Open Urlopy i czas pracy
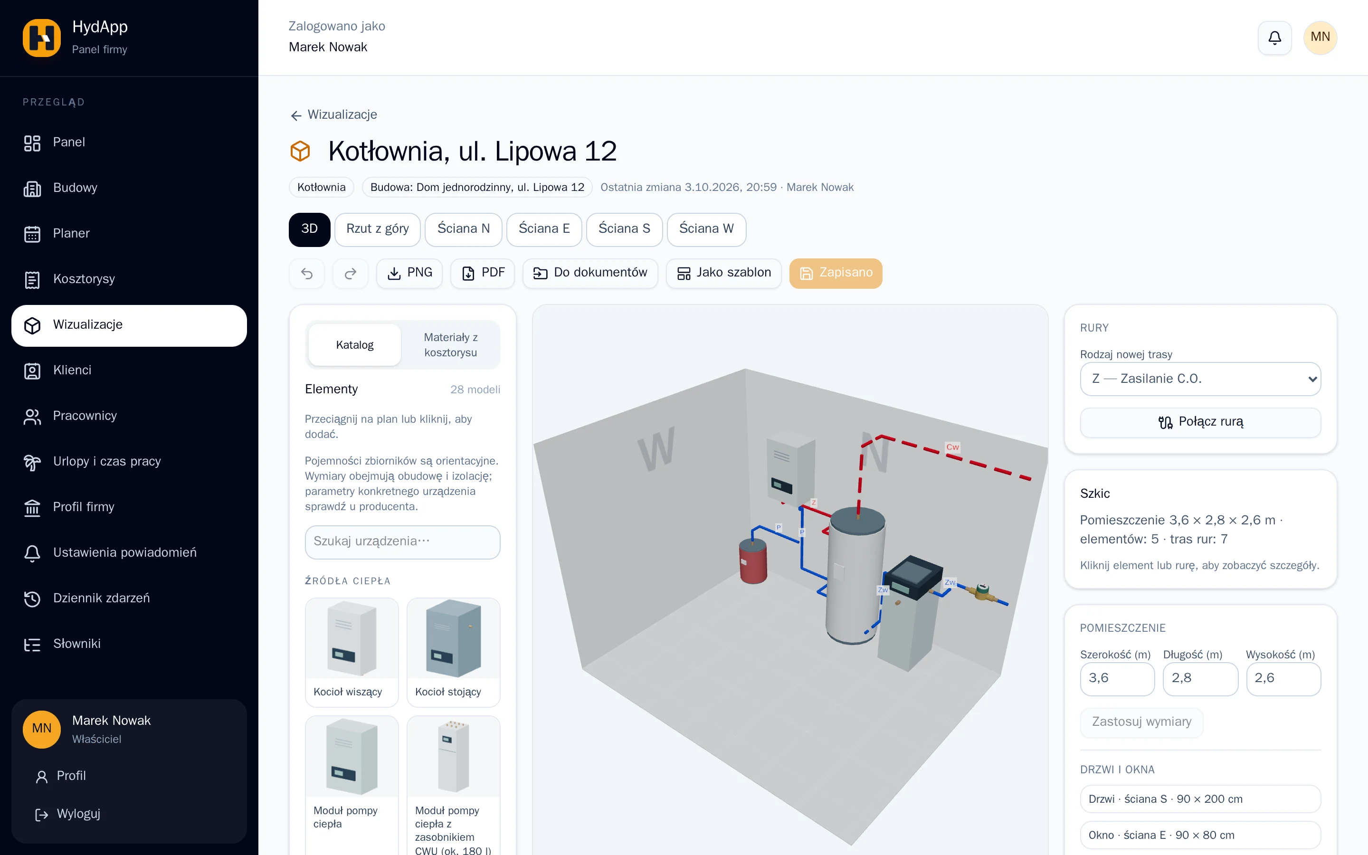Image resolution: width=1368 pixels, height=855 pixels. coord(129,462)
